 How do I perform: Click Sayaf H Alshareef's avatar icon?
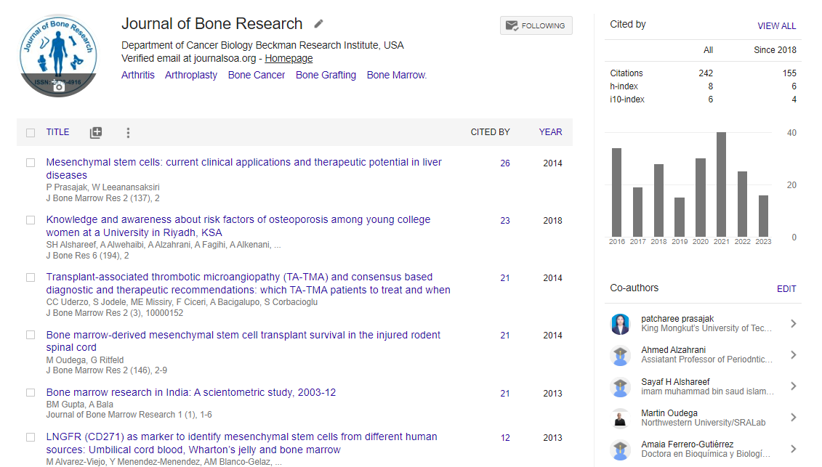tap(620, 386)
